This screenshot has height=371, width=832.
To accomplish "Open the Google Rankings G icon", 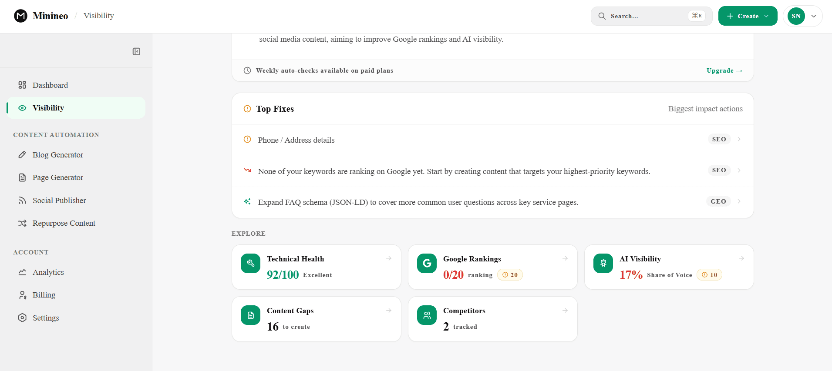I will pos(427,263).
